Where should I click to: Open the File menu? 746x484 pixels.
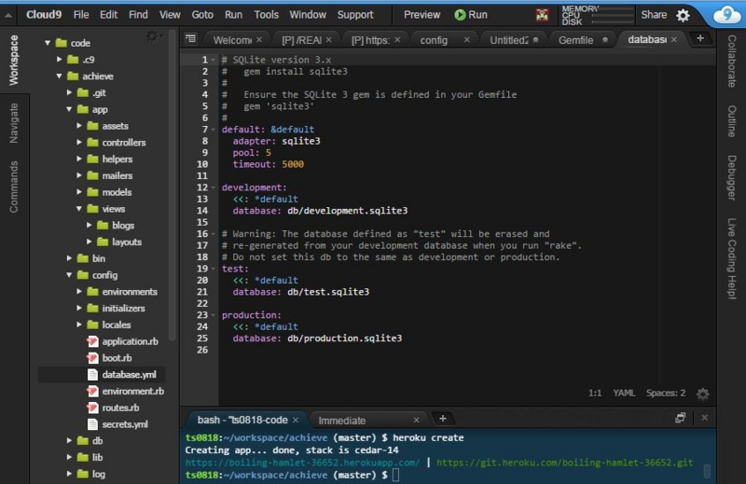pyautogui.click(x=81, y=15)
